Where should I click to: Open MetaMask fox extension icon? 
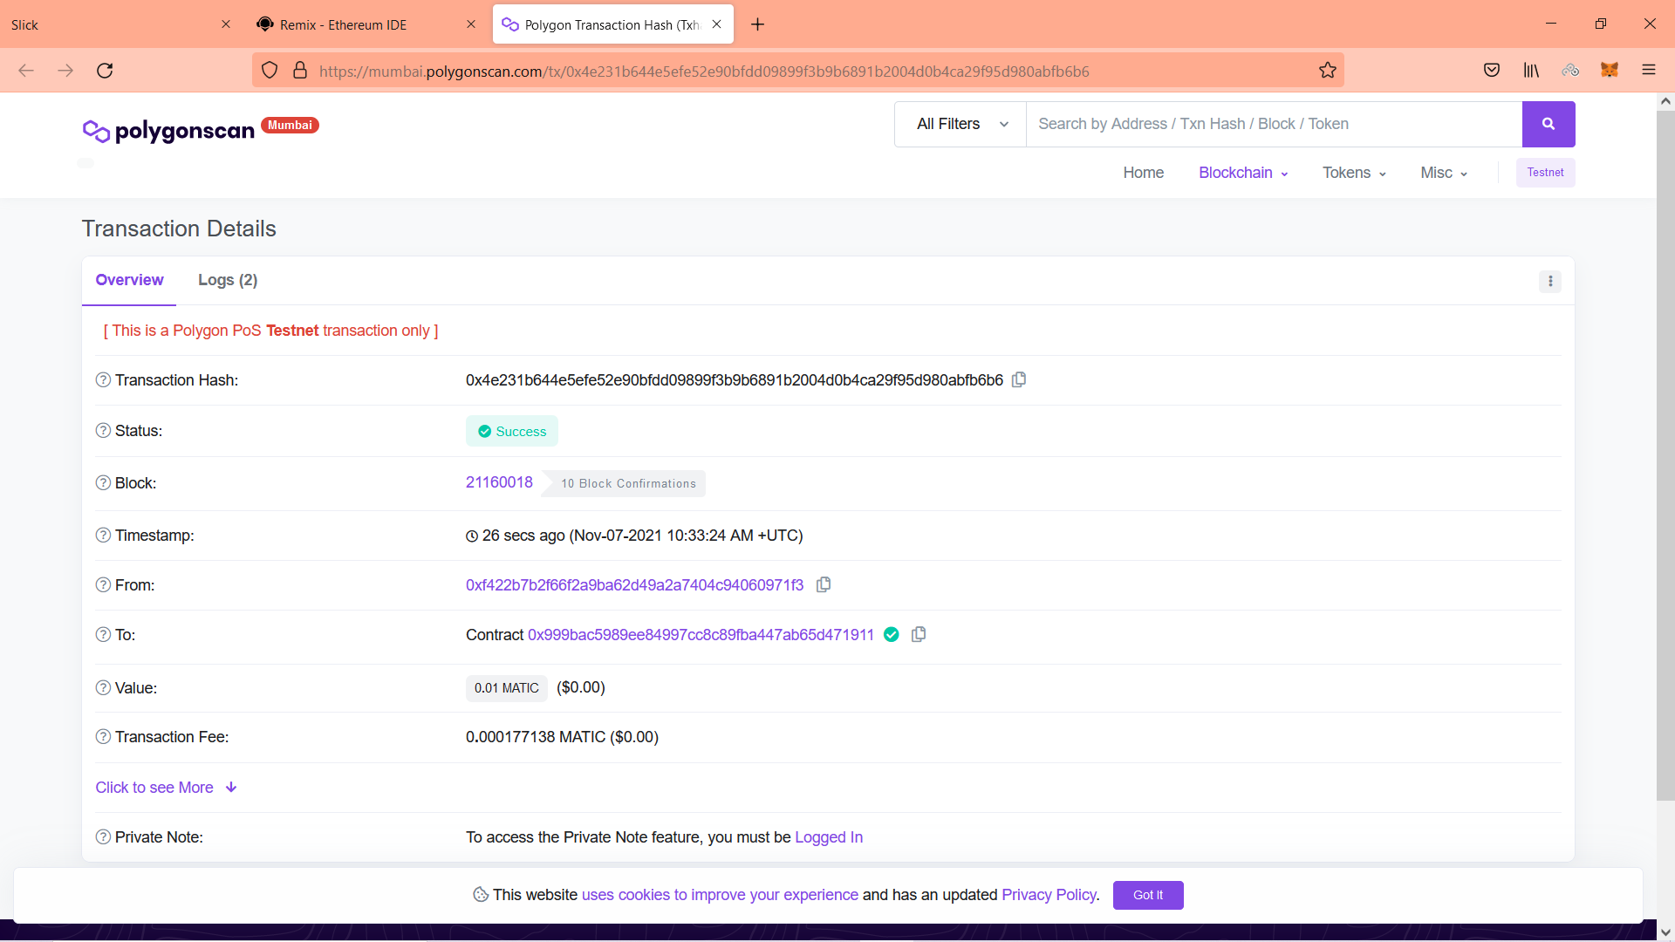(x=1609, y=71)
